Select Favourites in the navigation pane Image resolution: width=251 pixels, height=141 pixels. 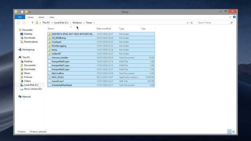(x=27, y=30)
